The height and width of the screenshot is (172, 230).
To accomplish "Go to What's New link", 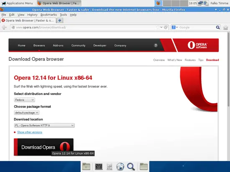I will pos(175,60).
